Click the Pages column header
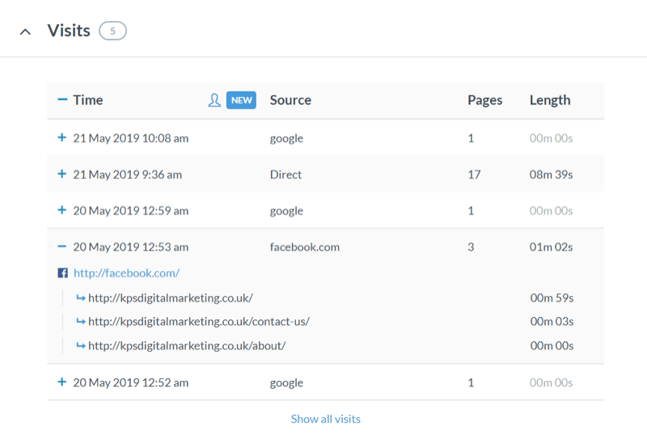This screenshot has width=647, height=439. (484, 100)
